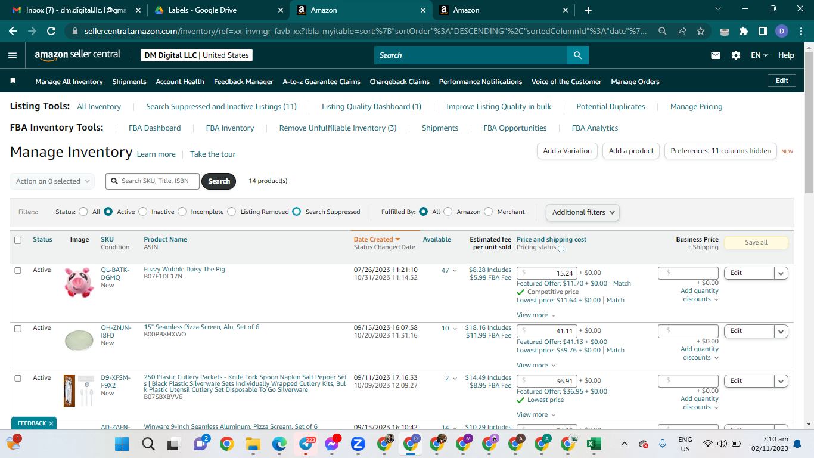
Task: Expand the available quantity 47 chevron
Action: (x=455, y=271)
